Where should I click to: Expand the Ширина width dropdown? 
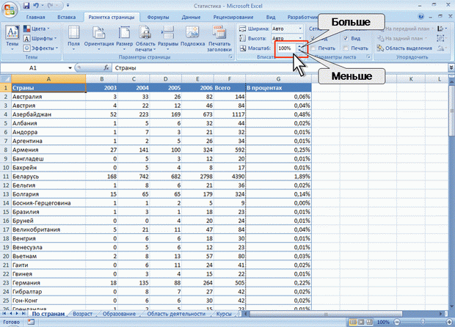(300, 29)
